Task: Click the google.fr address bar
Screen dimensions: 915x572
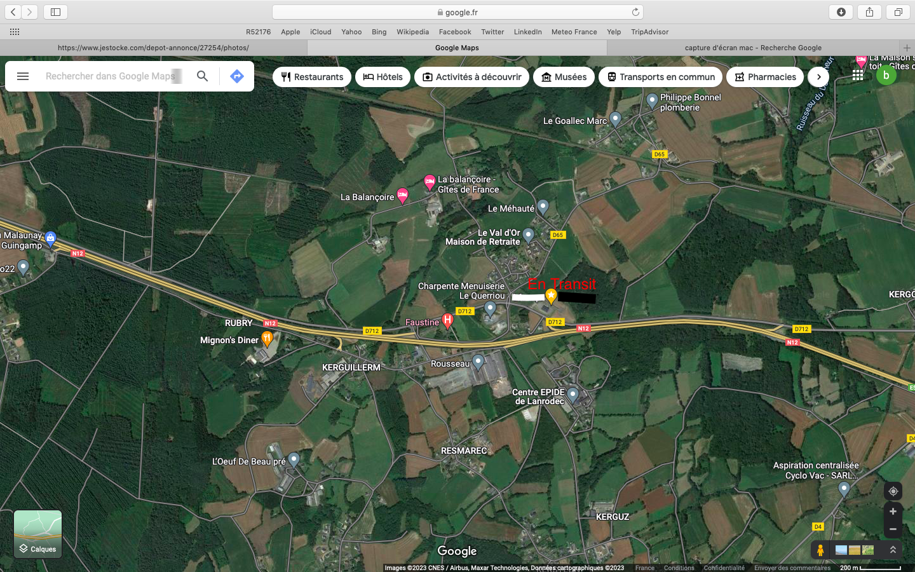Action: (457, 12)
